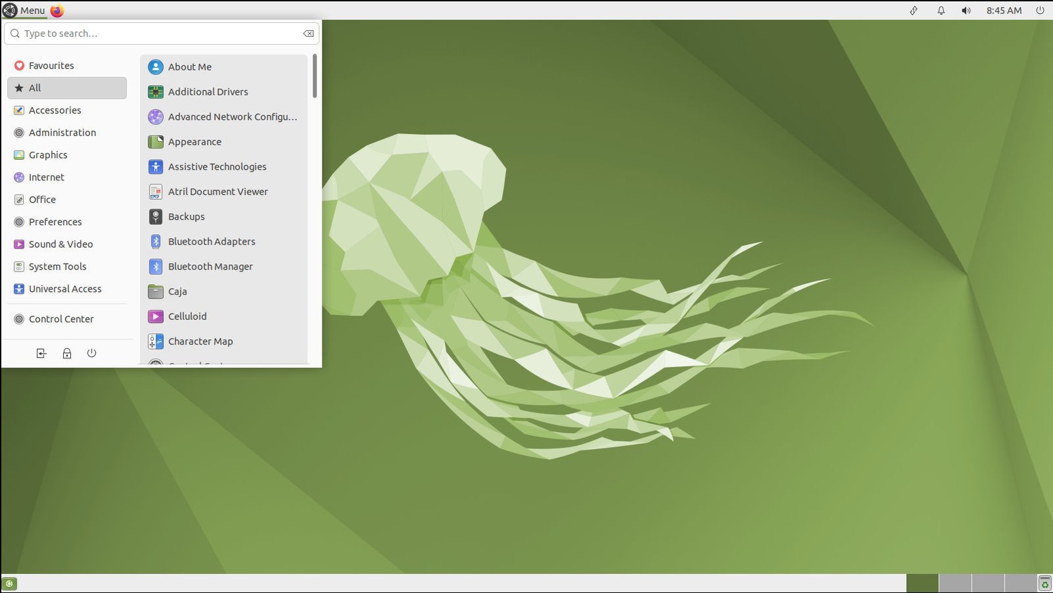Viewport: 1053px width, 593px height.
Task: Click the Type to search input field
Action: click(158, 34)
